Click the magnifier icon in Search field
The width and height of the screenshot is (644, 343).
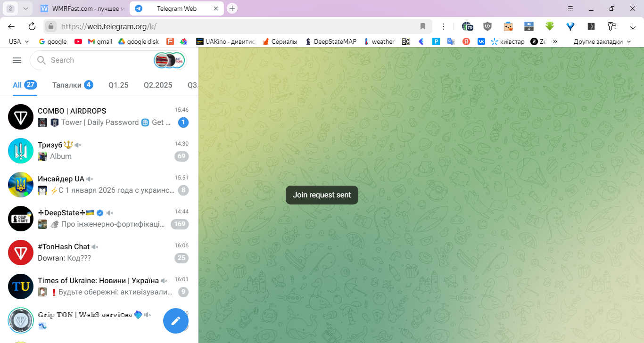click(41, 60)
